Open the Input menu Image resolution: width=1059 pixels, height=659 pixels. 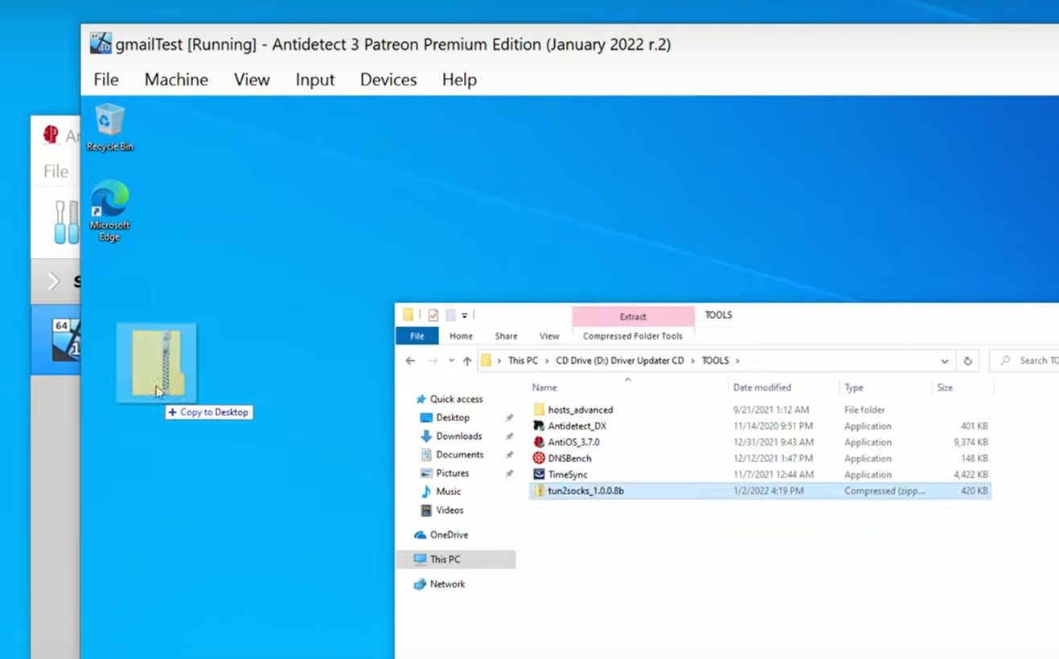pos(314,80)
